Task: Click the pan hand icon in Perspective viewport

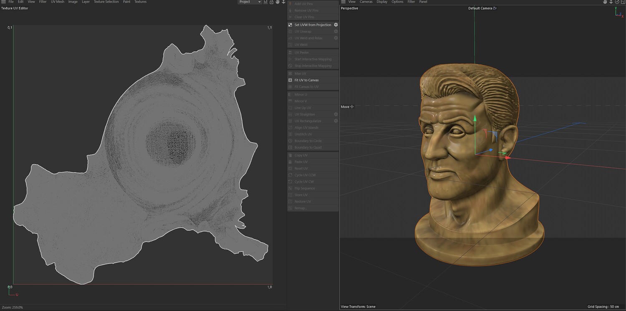Action: tap(605, 2)
